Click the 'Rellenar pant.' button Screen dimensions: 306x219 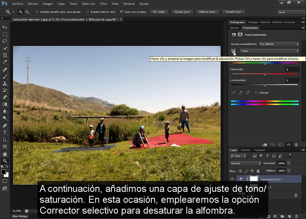point(207,12)
